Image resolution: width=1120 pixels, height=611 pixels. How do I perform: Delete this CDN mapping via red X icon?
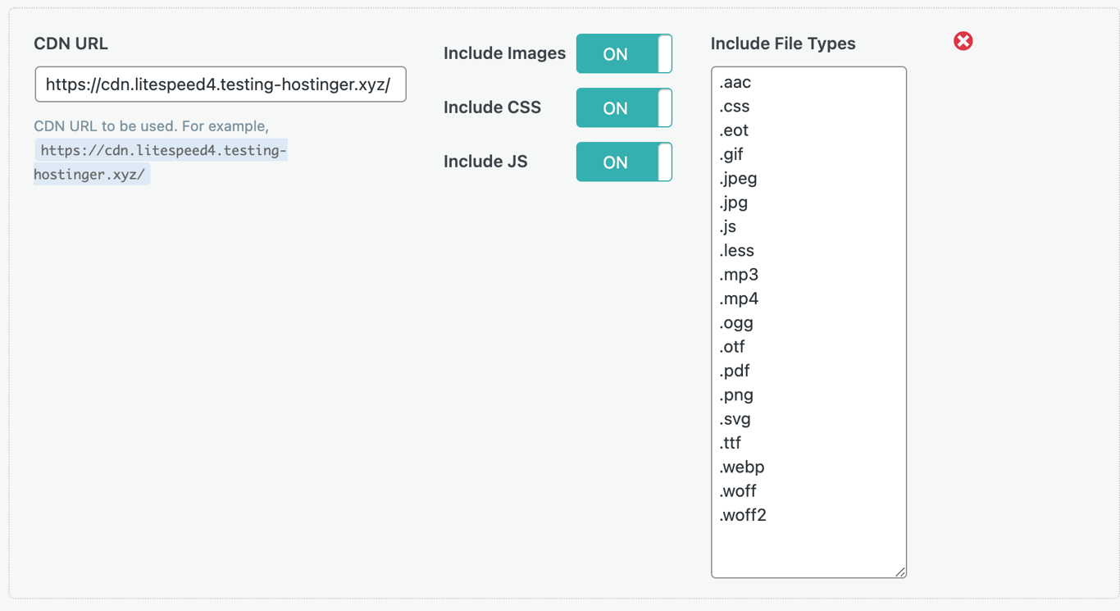tap(963, 40)
